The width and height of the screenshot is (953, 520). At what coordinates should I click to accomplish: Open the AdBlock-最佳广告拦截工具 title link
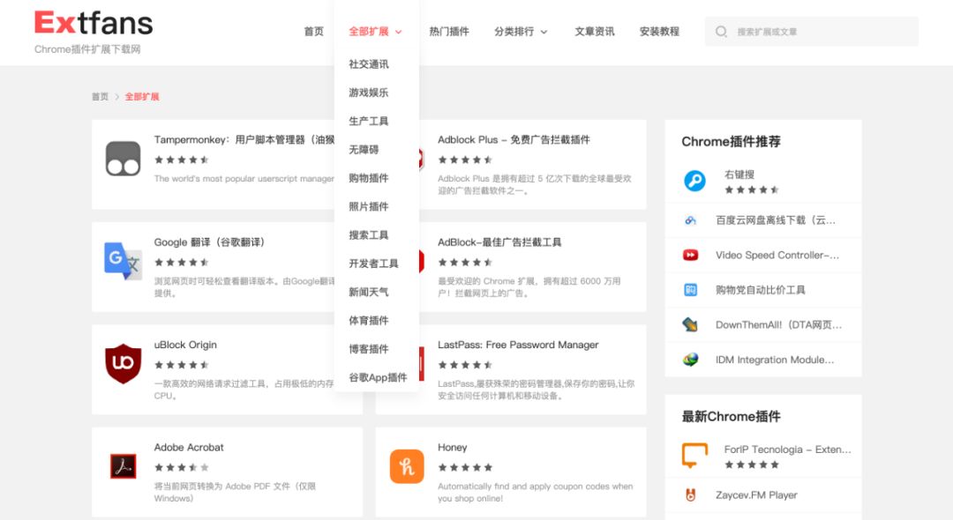pyautogui.click(x=499, y=242)
